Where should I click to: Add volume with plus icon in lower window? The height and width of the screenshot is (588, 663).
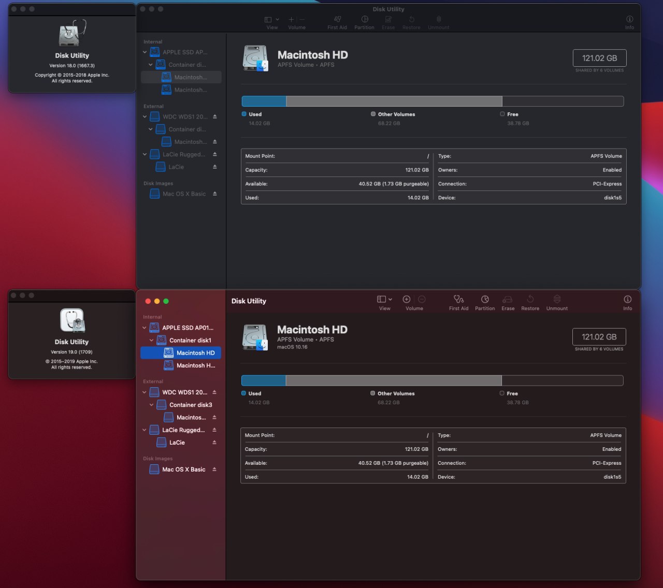(407, 299)
